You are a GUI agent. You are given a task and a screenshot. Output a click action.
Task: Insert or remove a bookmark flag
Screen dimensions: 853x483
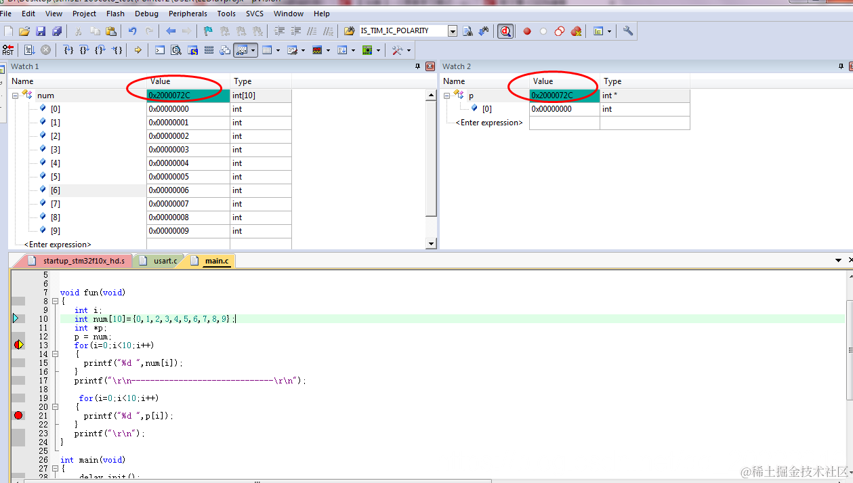209,31
